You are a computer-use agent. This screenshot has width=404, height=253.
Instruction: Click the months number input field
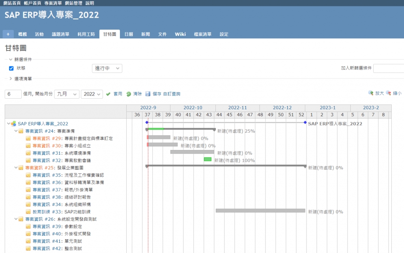[x=13, y=94]
